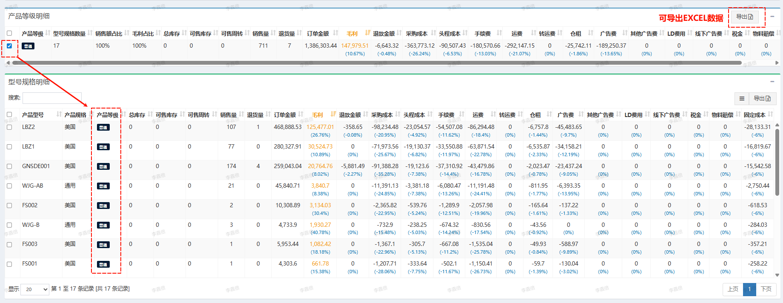Open the column list menu icon
This screenshot has width=783, height=303.
[x=742, y=98]
